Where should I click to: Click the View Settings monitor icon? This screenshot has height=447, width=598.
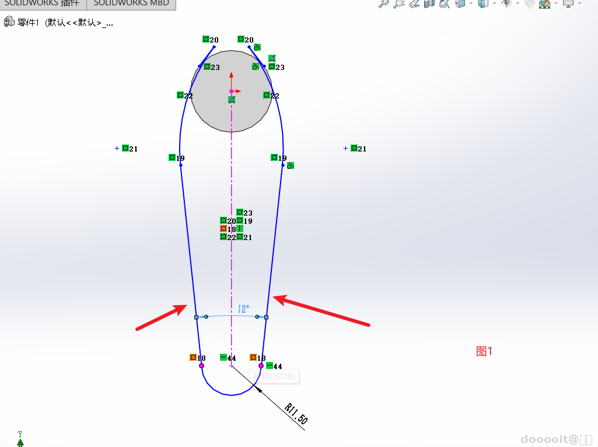568,4
